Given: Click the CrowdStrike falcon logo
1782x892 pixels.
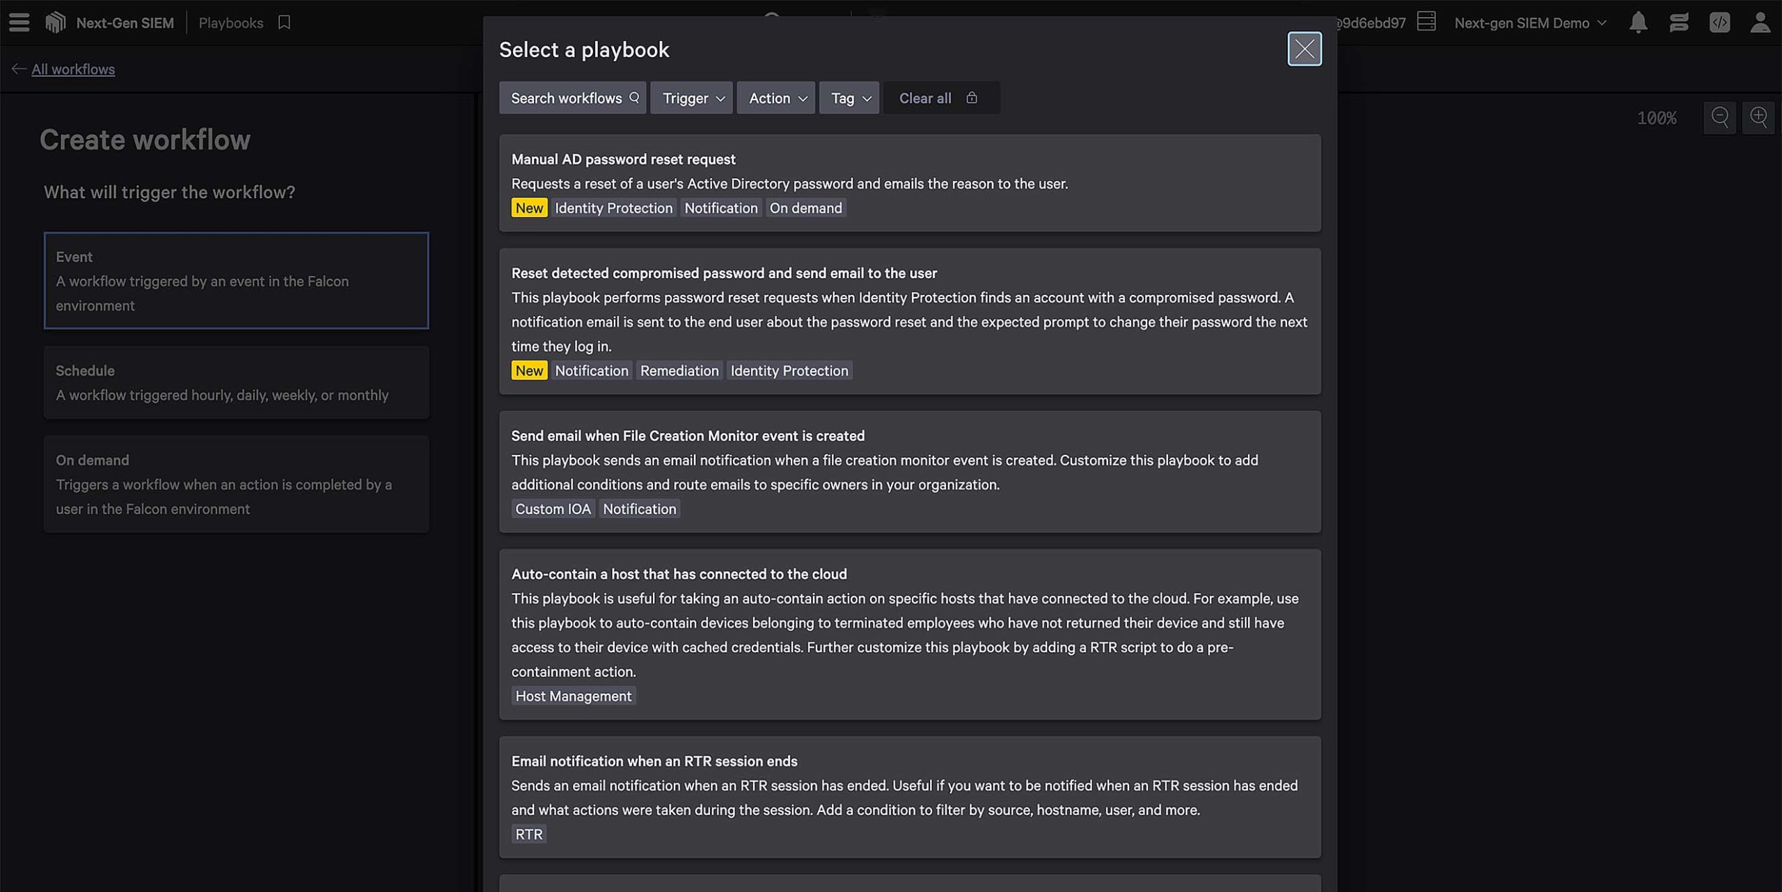Looking at the screenshot, I should point(55,22).
